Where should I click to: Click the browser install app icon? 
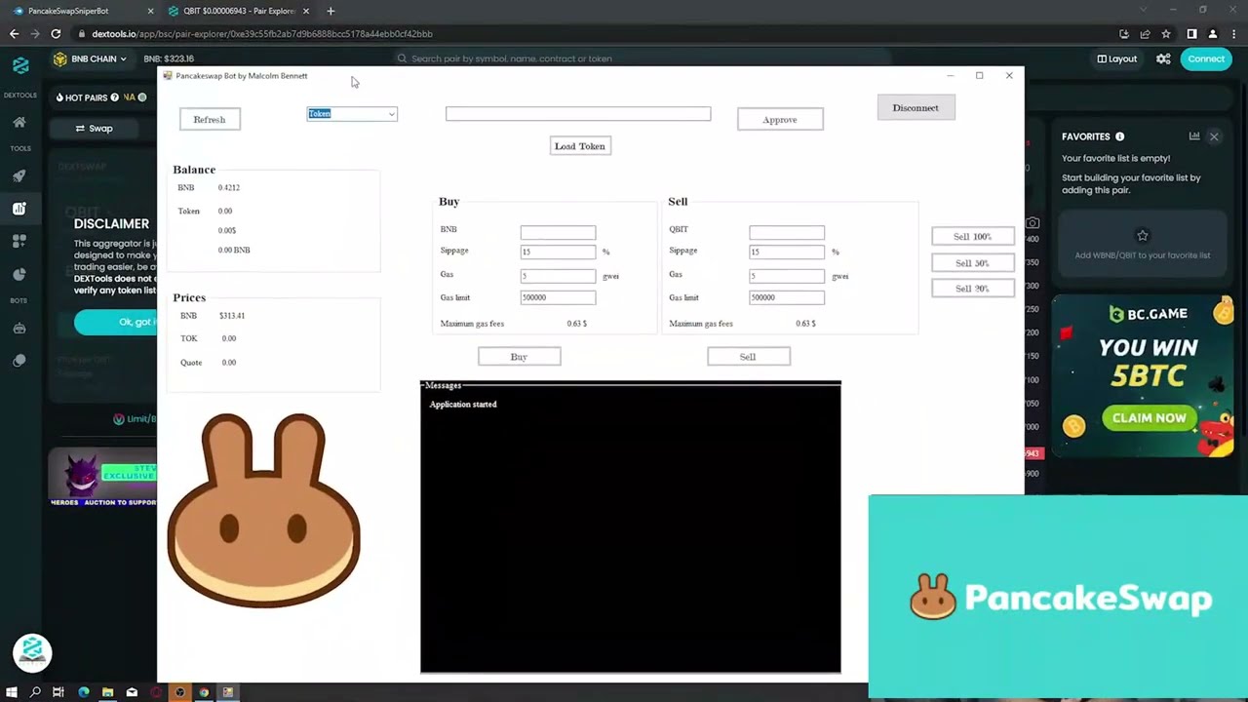[1124, 34]
